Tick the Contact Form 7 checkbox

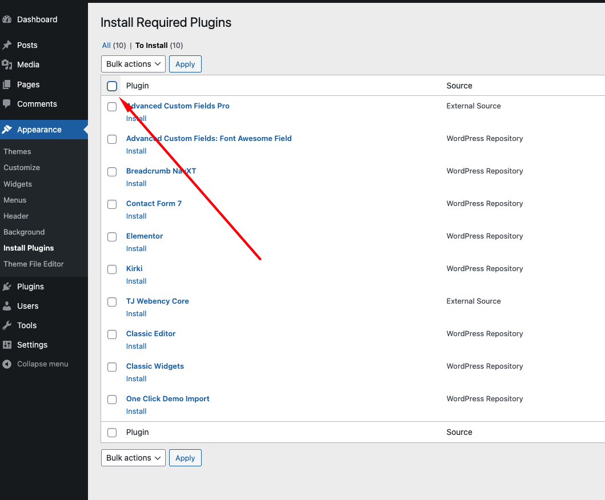point(112,204)
